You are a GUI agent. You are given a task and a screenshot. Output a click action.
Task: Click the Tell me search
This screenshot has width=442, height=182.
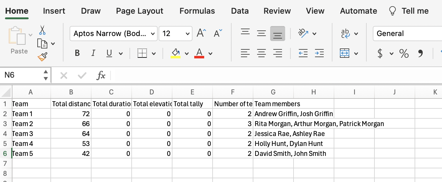click(409, 11)
